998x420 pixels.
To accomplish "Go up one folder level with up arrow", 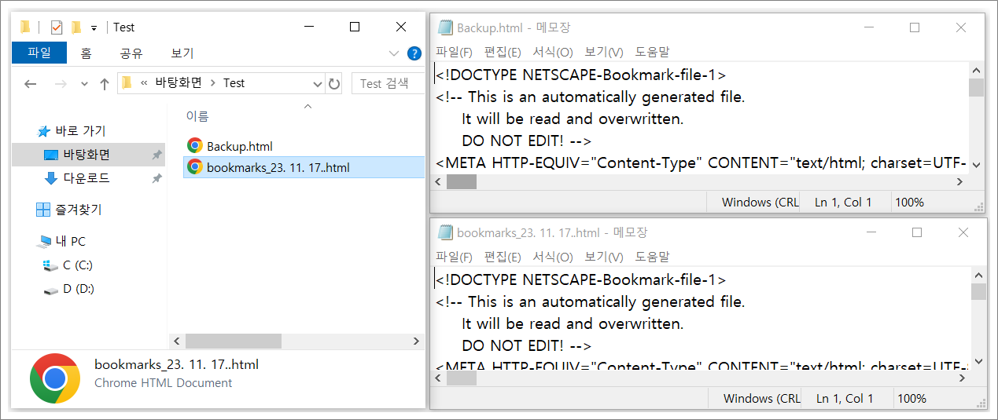I will coord(105,84).
